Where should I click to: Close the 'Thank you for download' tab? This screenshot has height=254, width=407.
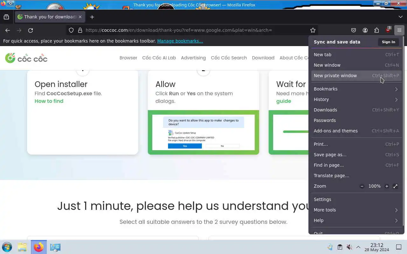(x=80, y=17)
